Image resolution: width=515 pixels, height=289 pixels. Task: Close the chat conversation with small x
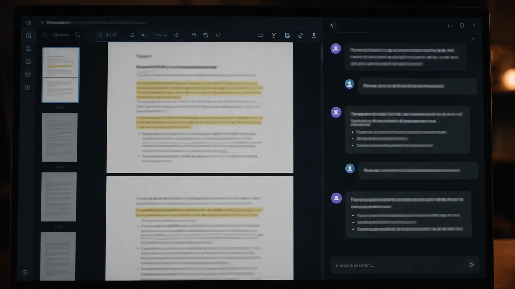coord(473,39)
